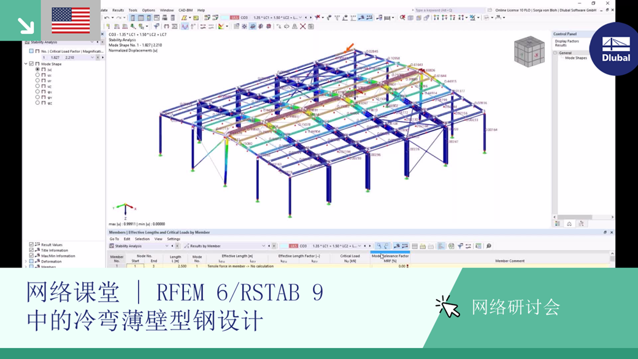Screen dimensions: 638x359
Task: Click next arrow beside Results by Member
Action: [274, 246]
